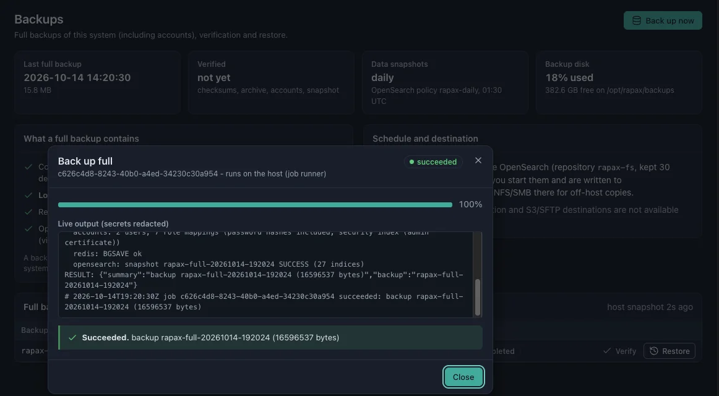Click the 15.8 MB size value
Screen dimensions: 719x396
click(x=38, y=90)
